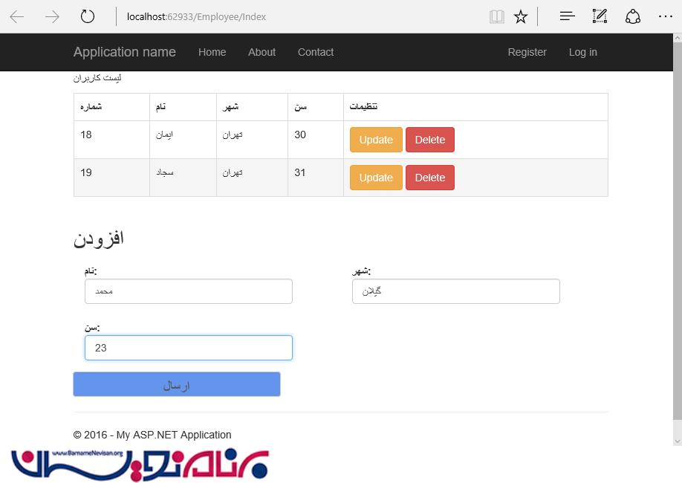Click city cell تهران in row 18
This screenshot has height=483, width=682.
[x=253, y=140]
